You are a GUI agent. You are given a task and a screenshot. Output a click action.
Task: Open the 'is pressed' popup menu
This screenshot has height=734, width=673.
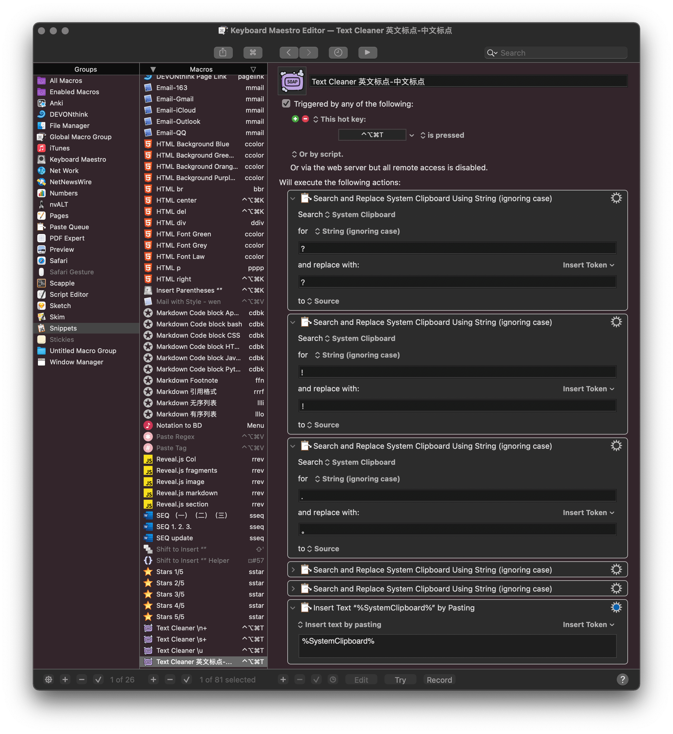pyautogui.click(x=442, y=135)
